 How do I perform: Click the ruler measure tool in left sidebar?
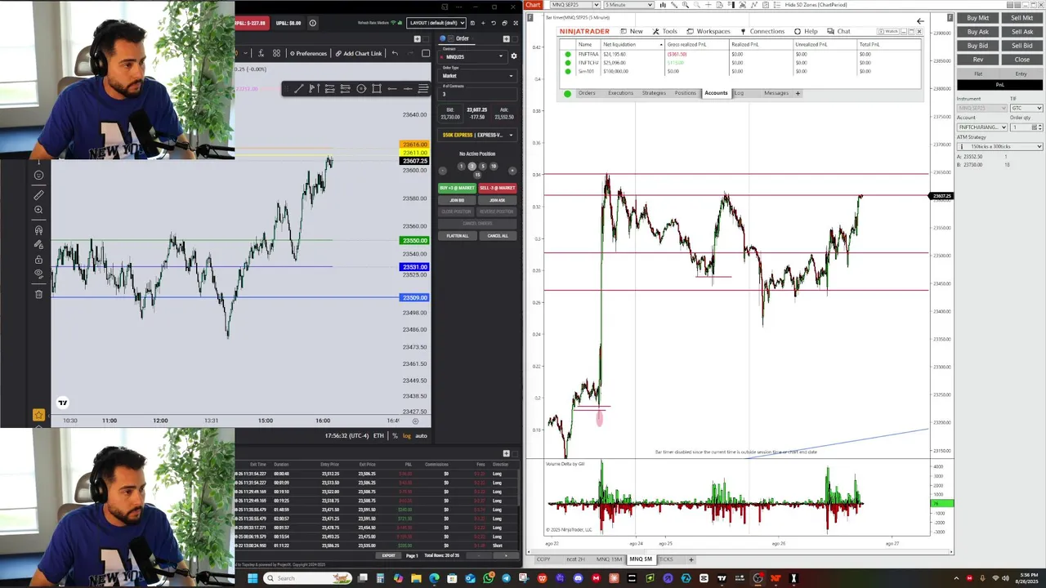point(38,195)
